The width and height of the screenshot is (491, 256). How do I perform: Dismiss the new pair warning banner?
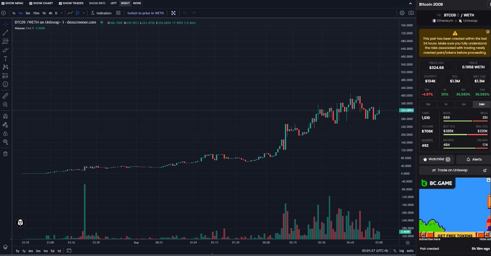tap(487, 31)
